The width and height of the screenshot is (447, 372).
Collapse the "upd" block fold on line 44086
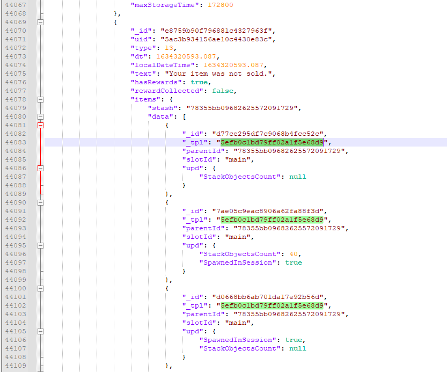pyautogui.click(x=42, y=168)
